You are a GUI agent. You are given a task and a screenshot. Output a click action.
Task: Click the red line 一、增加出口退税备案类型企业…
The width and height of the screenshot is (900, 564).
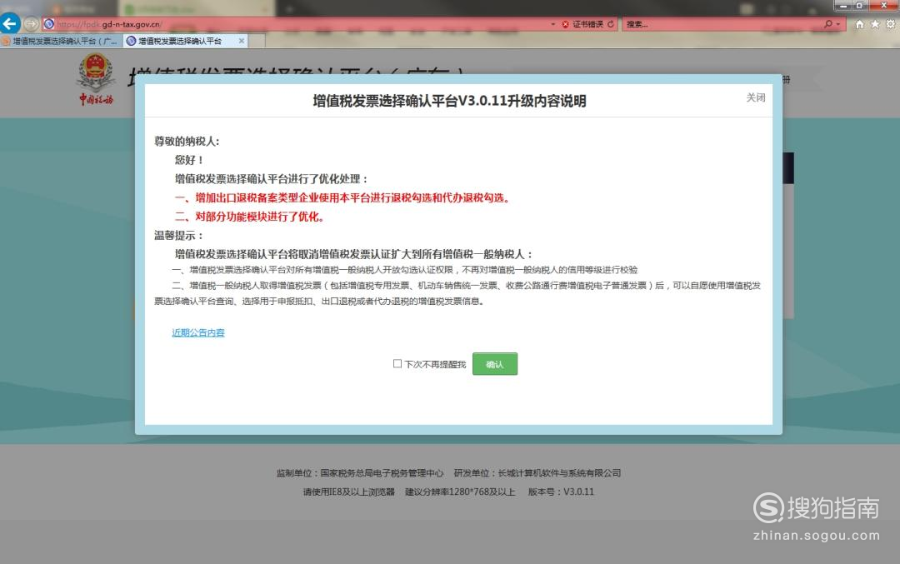tap(342, 198)
